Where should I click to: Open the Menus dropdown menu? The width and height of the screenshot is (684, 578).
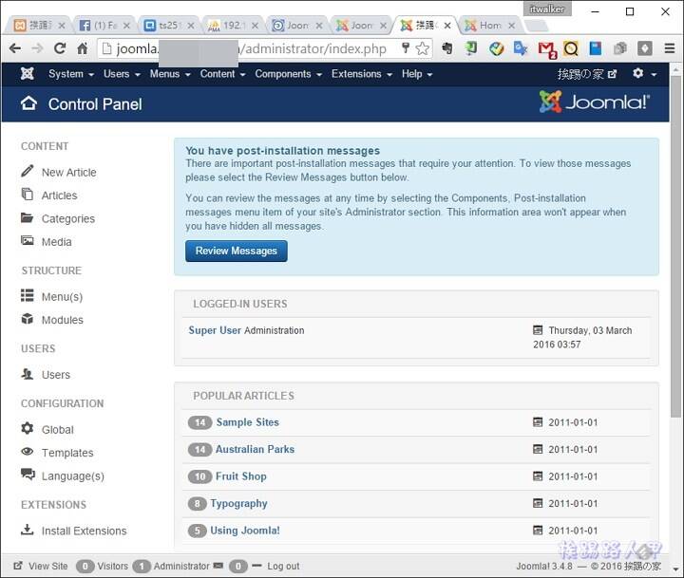coord(170,74)
